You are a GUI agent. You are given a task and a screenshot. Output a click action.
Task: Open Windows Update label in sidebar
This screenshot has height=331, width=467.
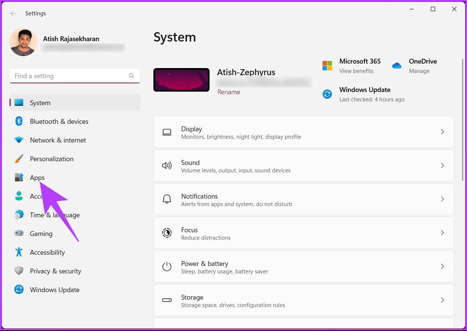[55, 290]
